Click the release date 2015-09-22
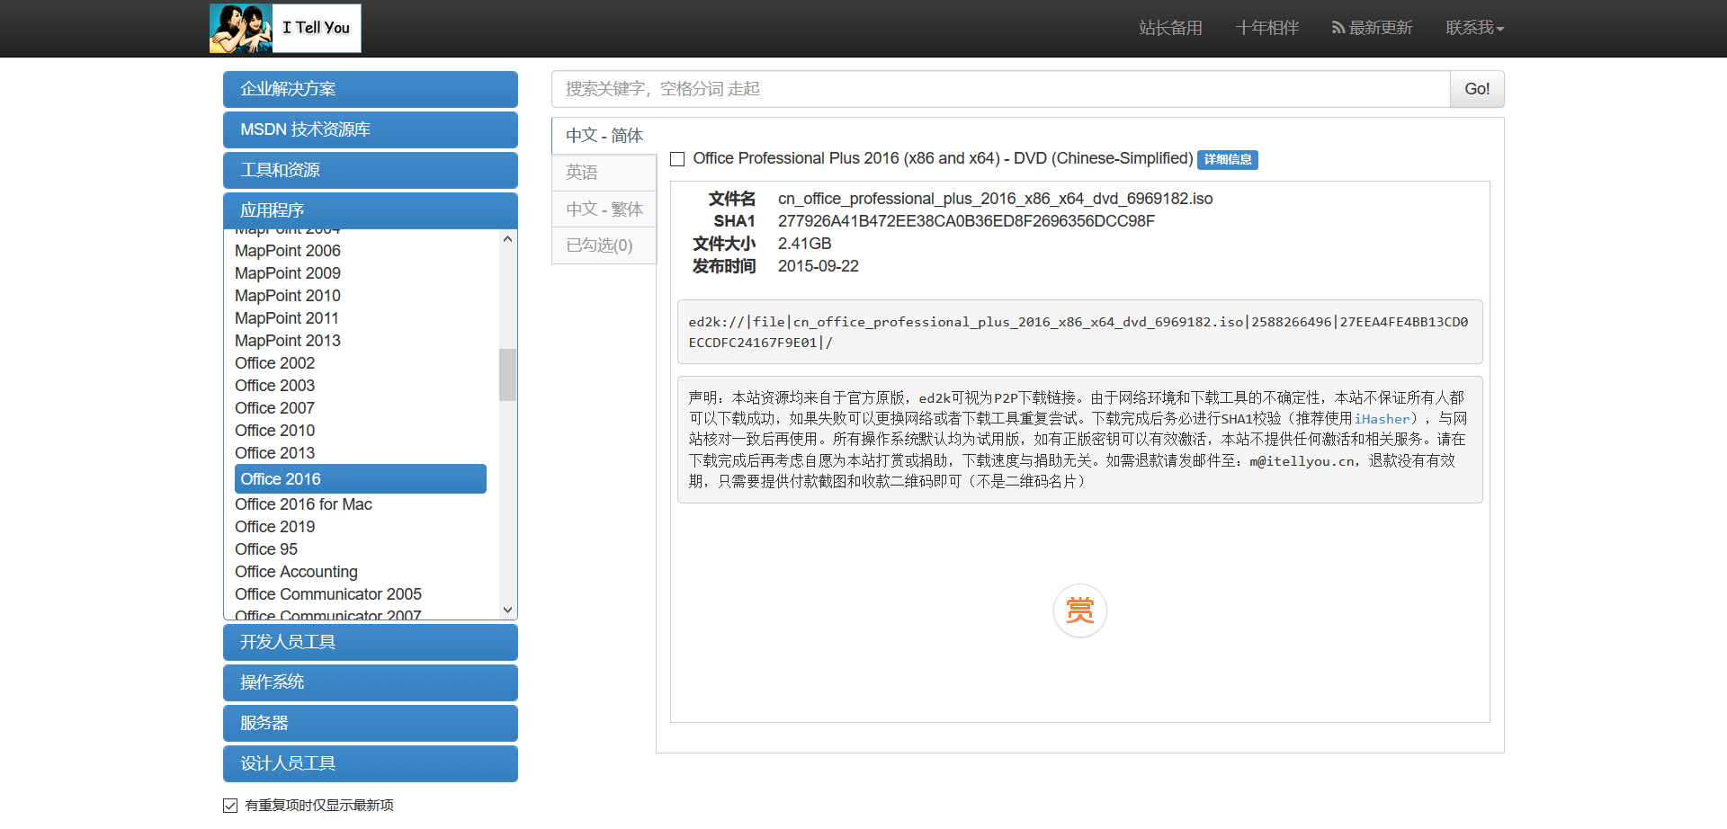 coord(819,266)
